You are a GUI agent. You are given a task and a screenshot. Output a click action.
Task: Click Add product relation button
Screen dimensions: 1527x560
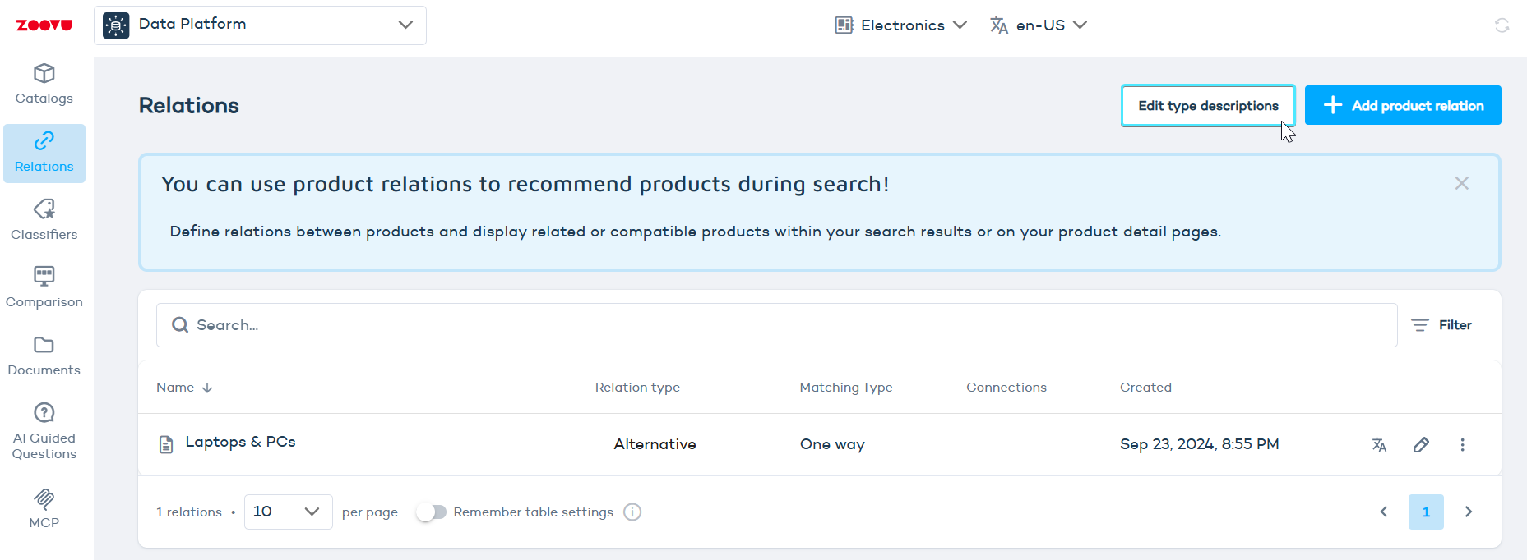(1403, 105)
